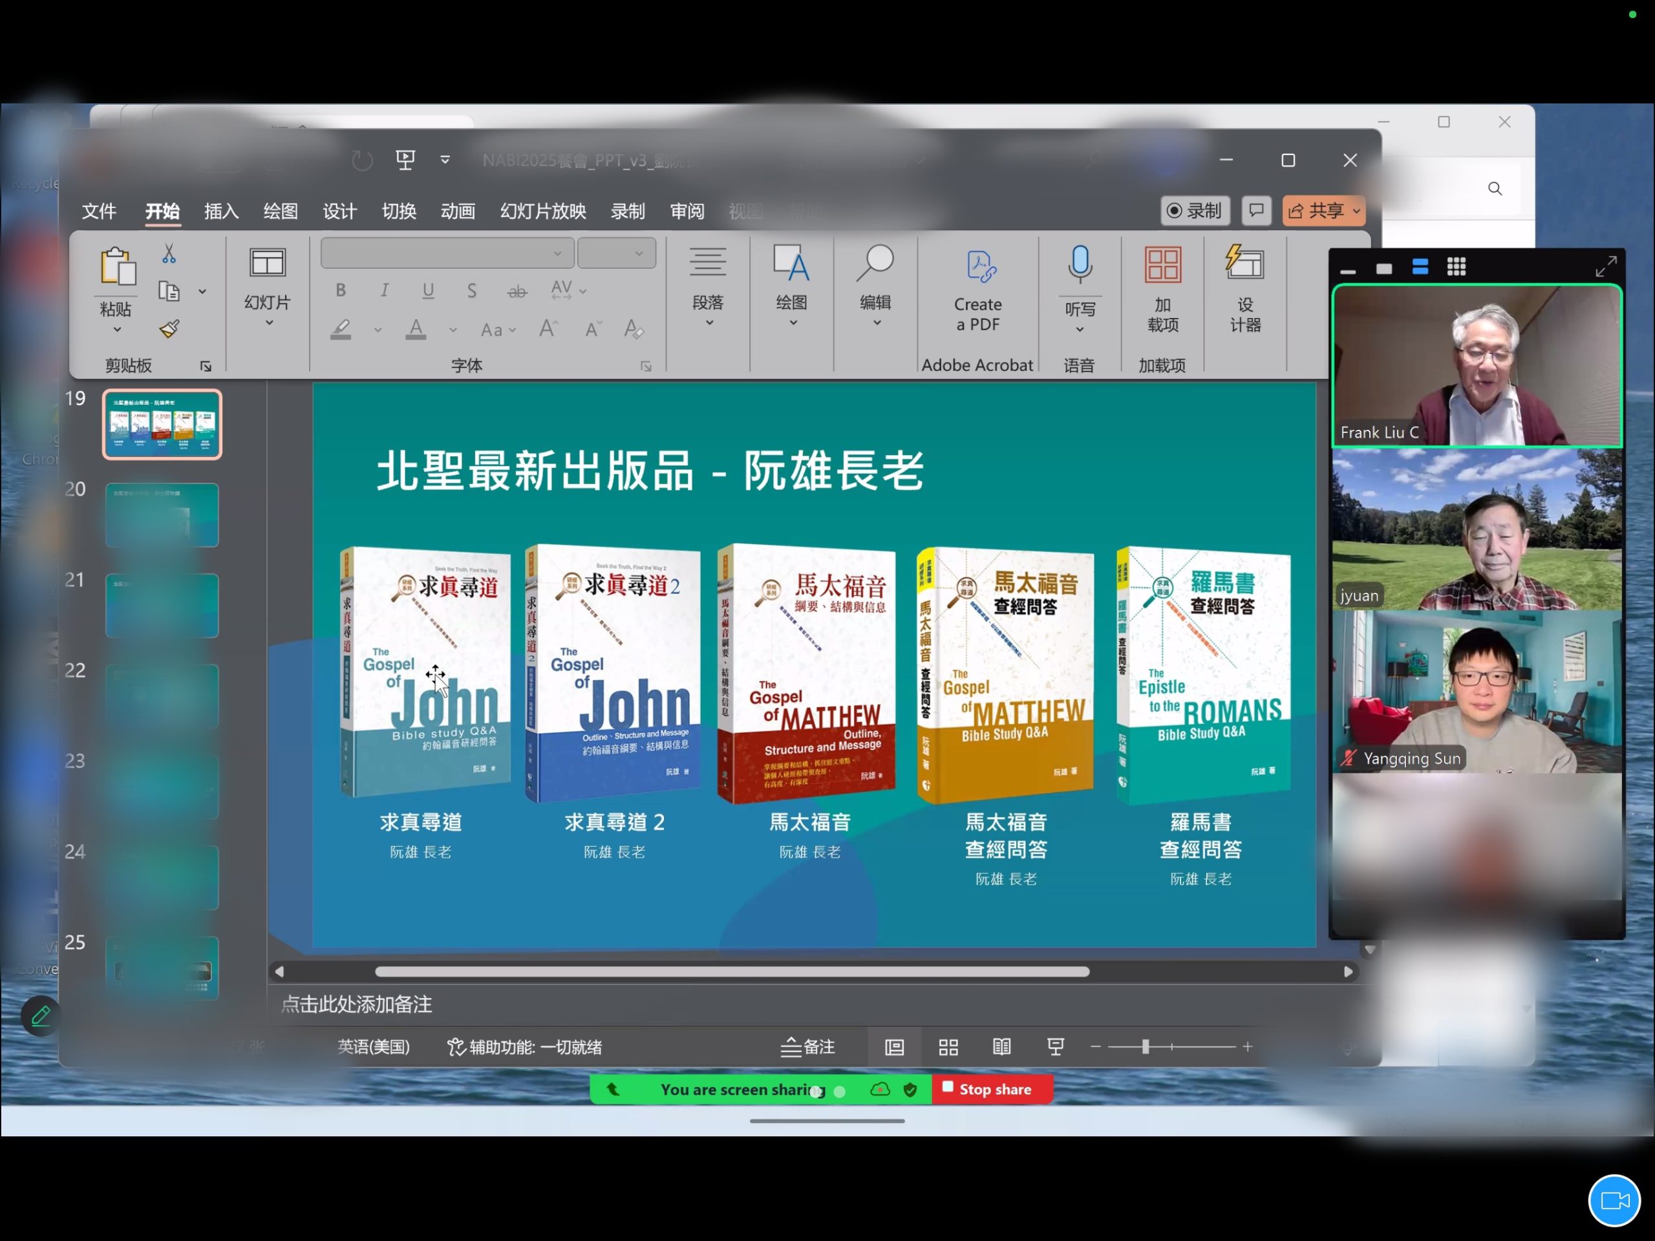Image resolution: width=1655 pixels, height=1241 pixels.
Task: Open the 插入 ribbon tab
Action: tap(220, 211)
